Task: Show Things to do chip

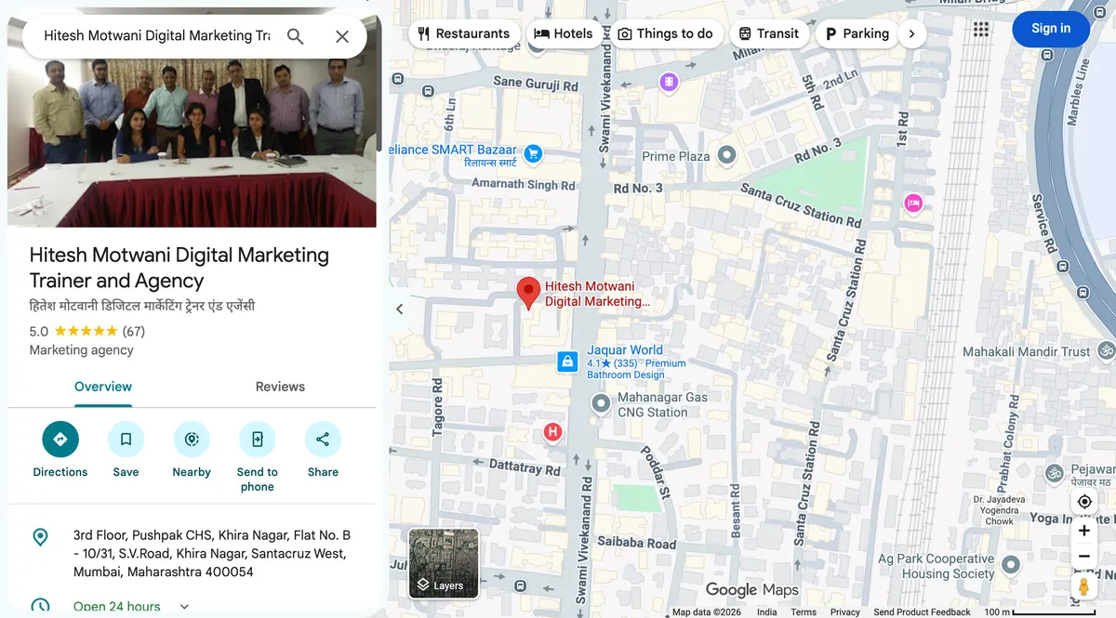Action: coord(666,33)
